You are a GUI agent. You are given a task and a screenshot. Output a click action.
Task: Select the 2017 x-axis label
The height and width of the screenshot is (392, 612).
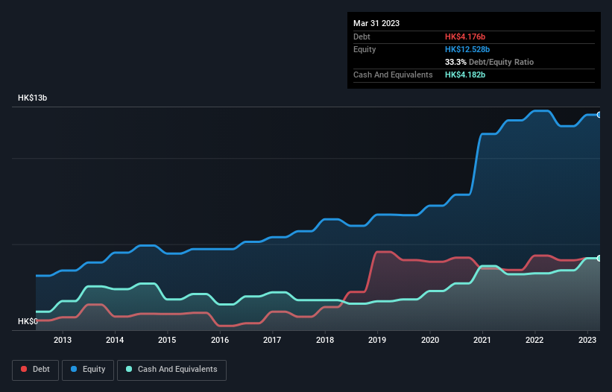pyautogui.click(x=272, y=340)
